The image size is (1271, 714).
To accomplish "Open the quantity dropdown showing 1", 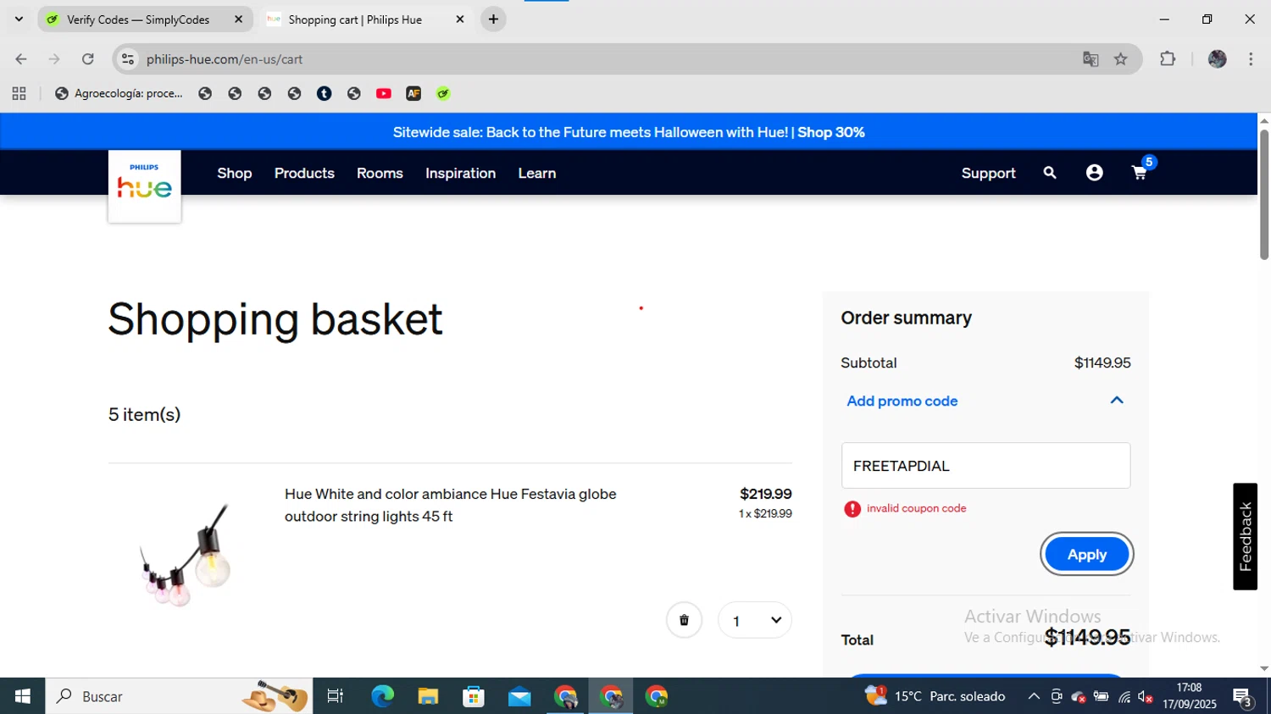I will pos(755,621).
